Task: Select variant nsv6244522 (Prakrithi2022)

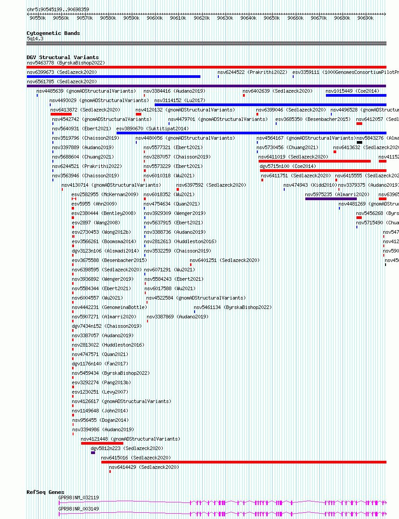Action: coord(252,72)
